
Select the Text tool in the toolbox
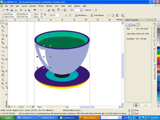pyautogui.click(x=2, y=63)
